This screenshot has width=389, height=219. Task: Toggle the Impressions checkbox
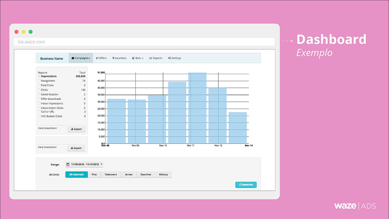pyautogui.click(x=39, y=76)
